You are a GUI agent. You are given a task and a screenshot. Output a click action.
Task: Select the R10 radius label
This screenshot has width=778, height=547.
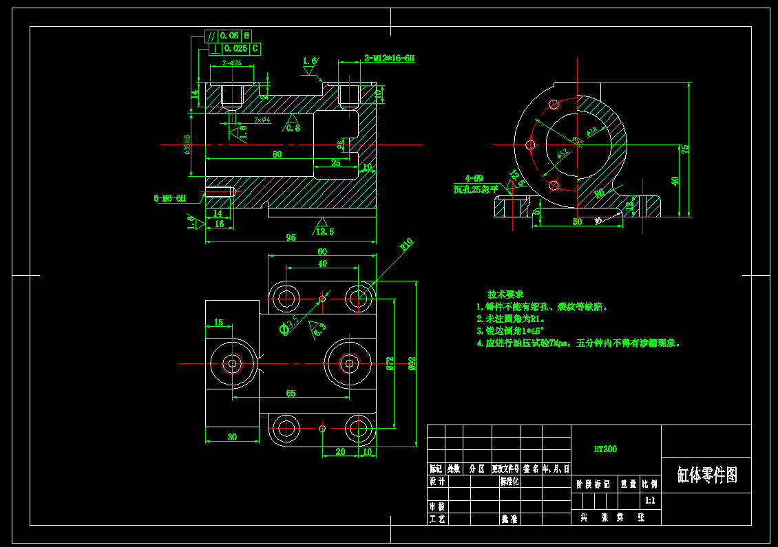[406, 244]
